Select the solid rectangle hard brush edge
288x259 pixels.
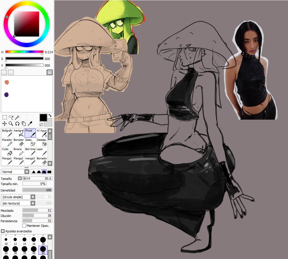(49, 172)
